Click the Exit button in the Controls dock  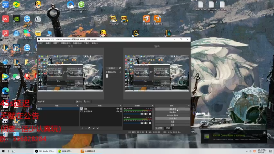pyautogui.click(x=173, y=125)
